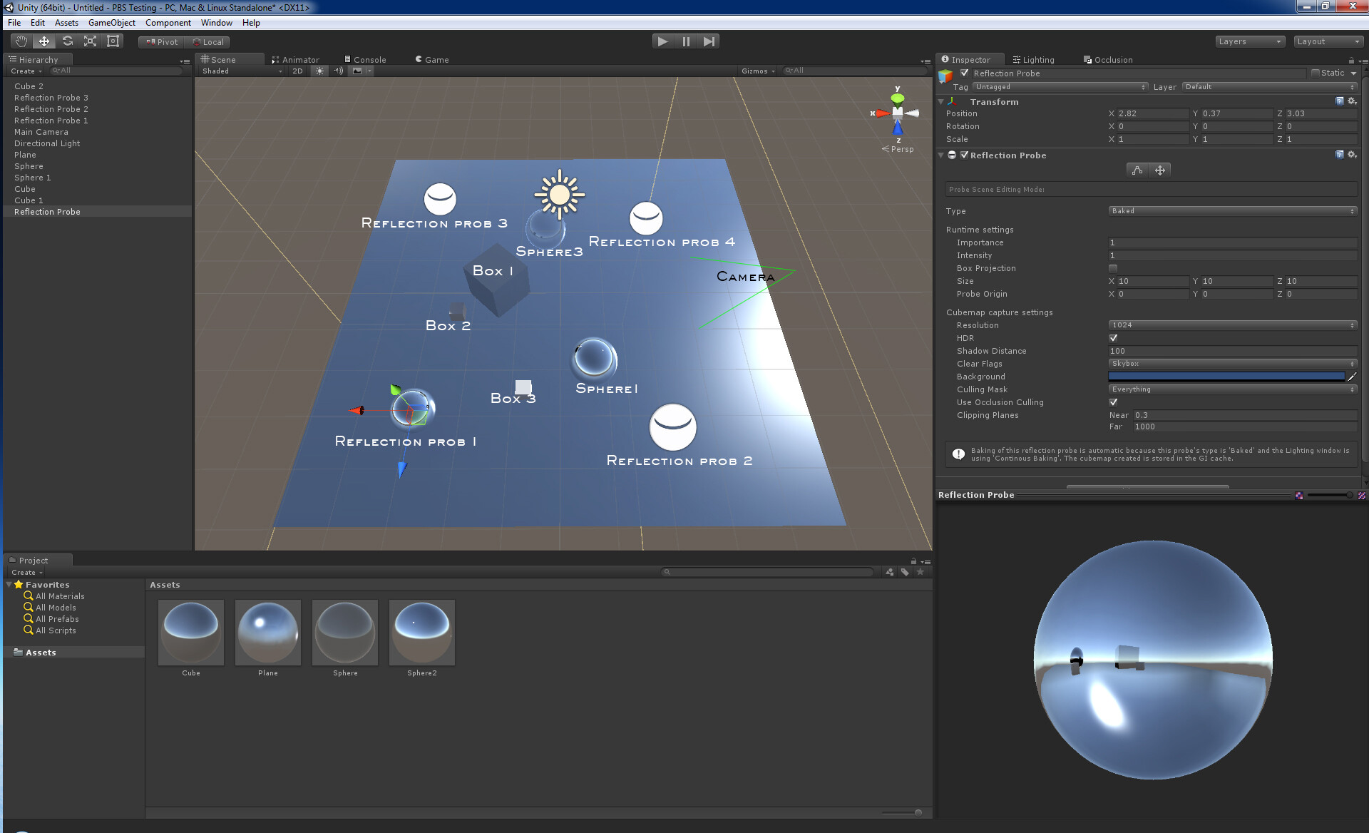Screen dimensions: 1369x833
Task: Click the probe edit bounds icon
Action: [1137, 170]
